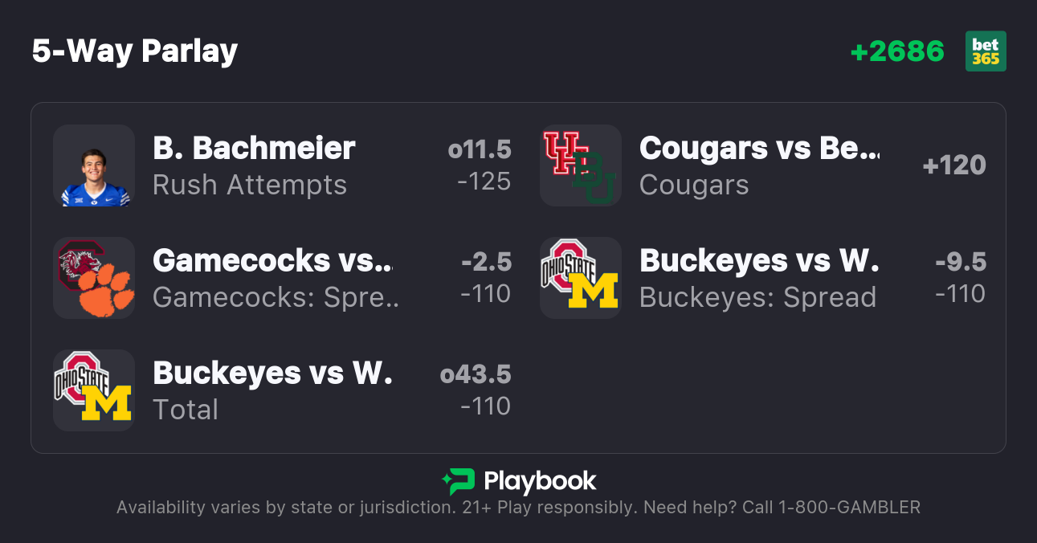Viewport: 1037px width, 543px height.
Task: Click the Gamecocks and Clemson logos icon
Action: 94,278
